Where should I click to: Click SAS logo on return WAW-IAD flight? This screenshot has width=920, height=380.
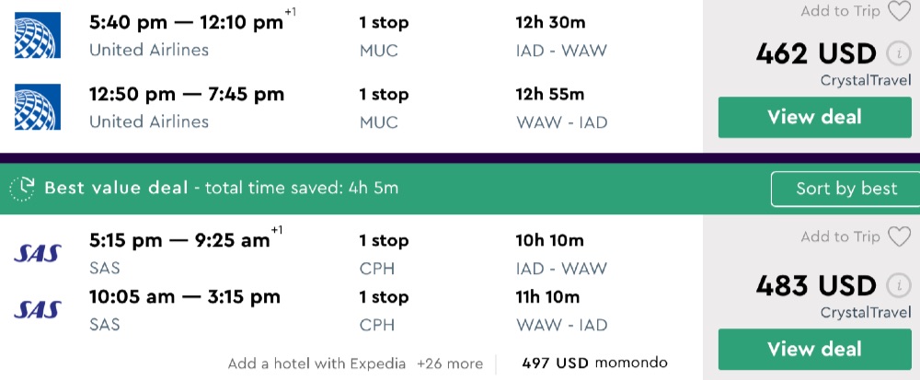pos(38,309)
